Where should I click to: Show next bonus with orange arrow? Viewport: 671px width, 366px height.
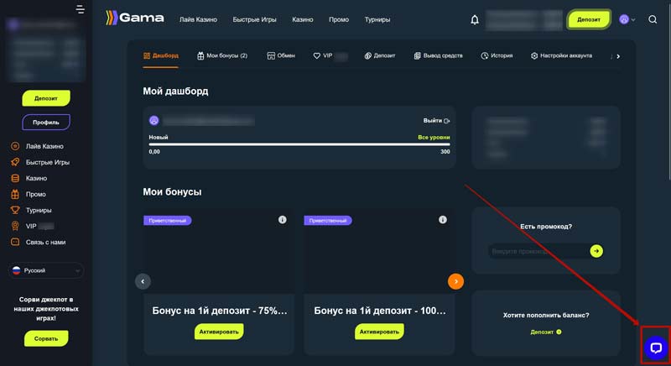tap(455, 281)
